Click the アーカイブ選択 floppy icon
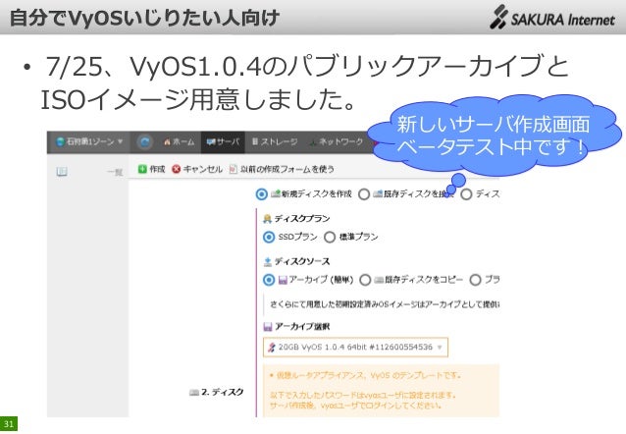The width and height of the screenshot is (626, 434). tap(268, 327)
